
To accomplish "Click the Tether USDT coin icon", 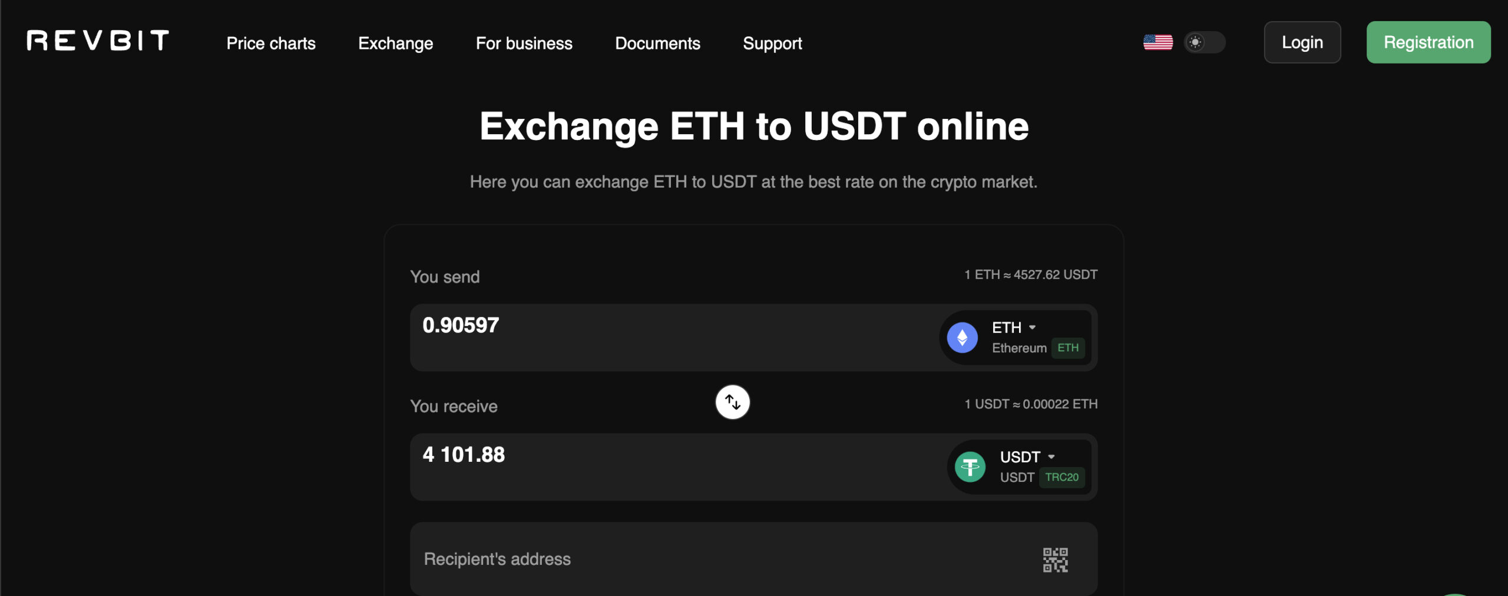I will (x=970, y=467).
